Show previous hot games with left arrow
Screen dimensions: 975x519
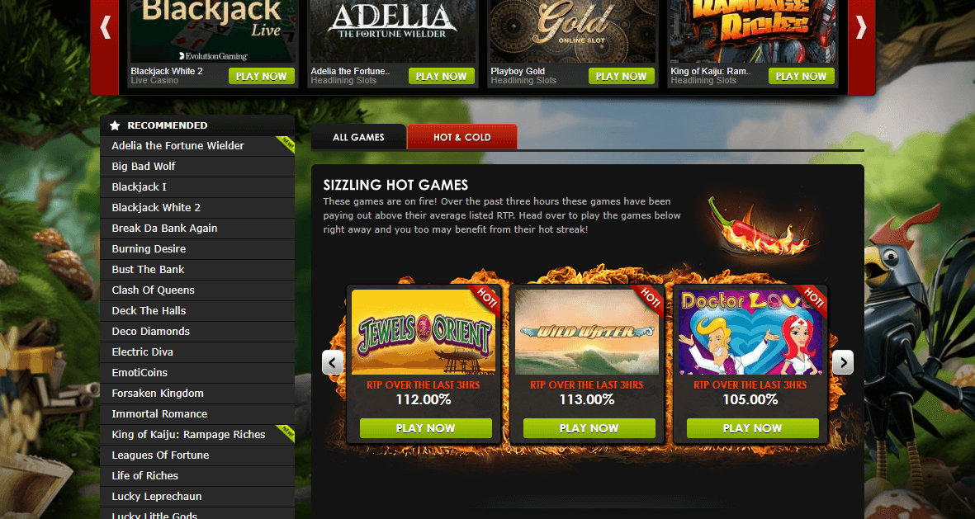coord(332,361)
